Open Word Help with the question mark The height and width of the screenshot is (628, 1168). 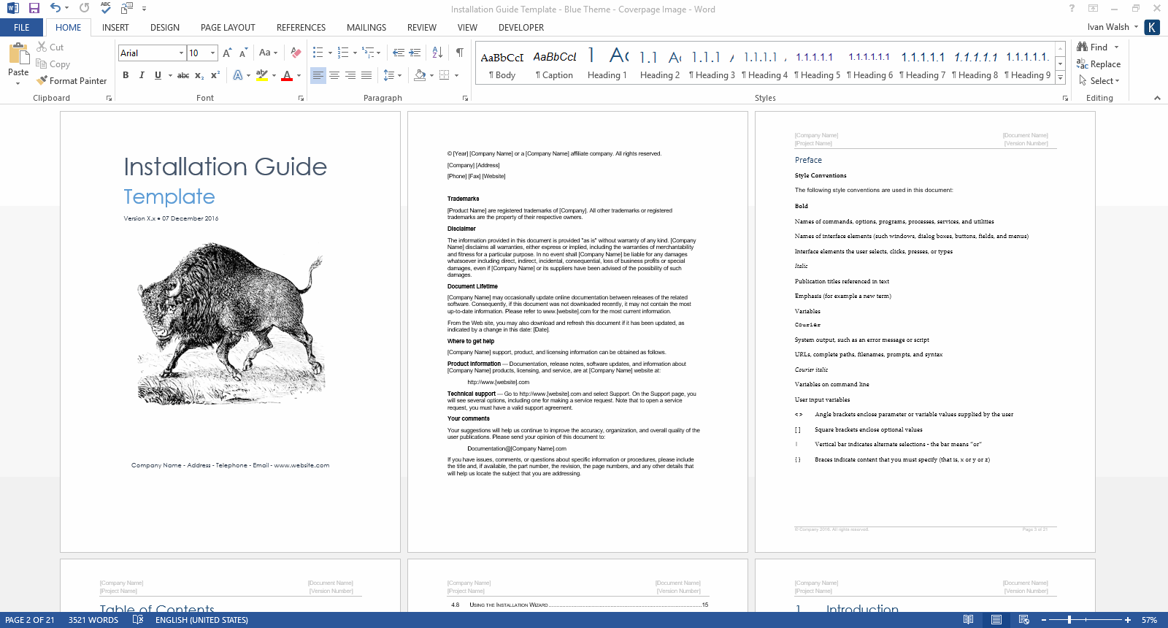[1072, 8]
